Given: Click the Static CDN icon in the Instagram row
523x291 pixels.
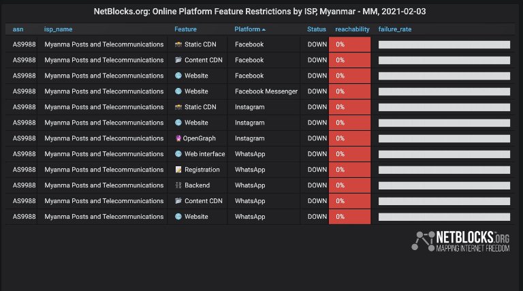Looking at the screenshot, I should [x=178, y=107].
